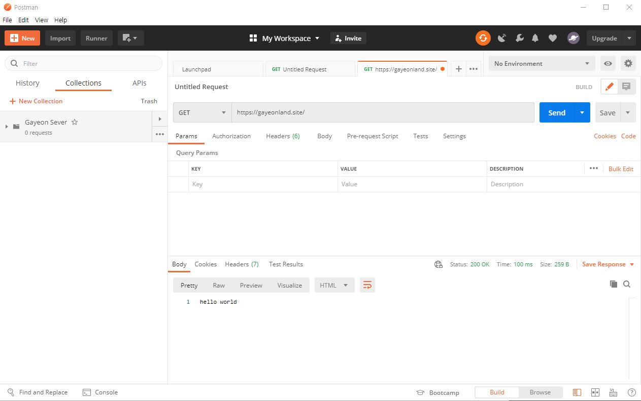The height and width of the screenshot is (401, 641).
Task: Open the File menu
Action: point(7,20)
